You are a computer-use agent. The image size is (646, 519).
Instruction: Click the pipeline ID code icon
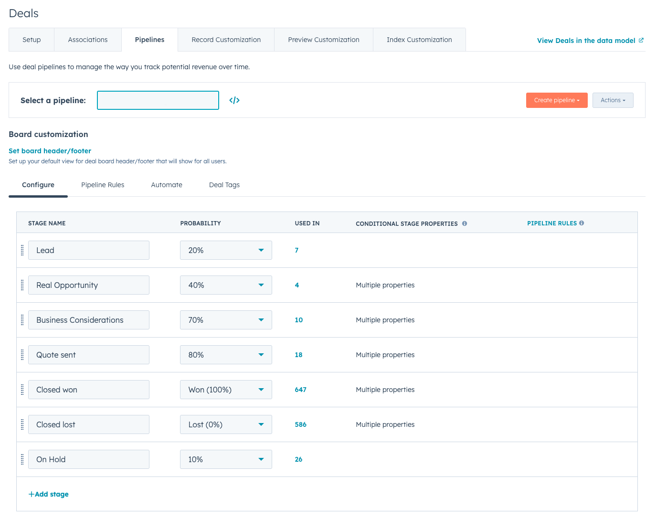(234, 100)
